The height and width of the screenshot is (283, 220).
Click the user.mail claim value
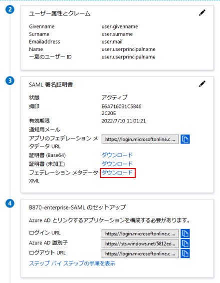coord(112,41)
